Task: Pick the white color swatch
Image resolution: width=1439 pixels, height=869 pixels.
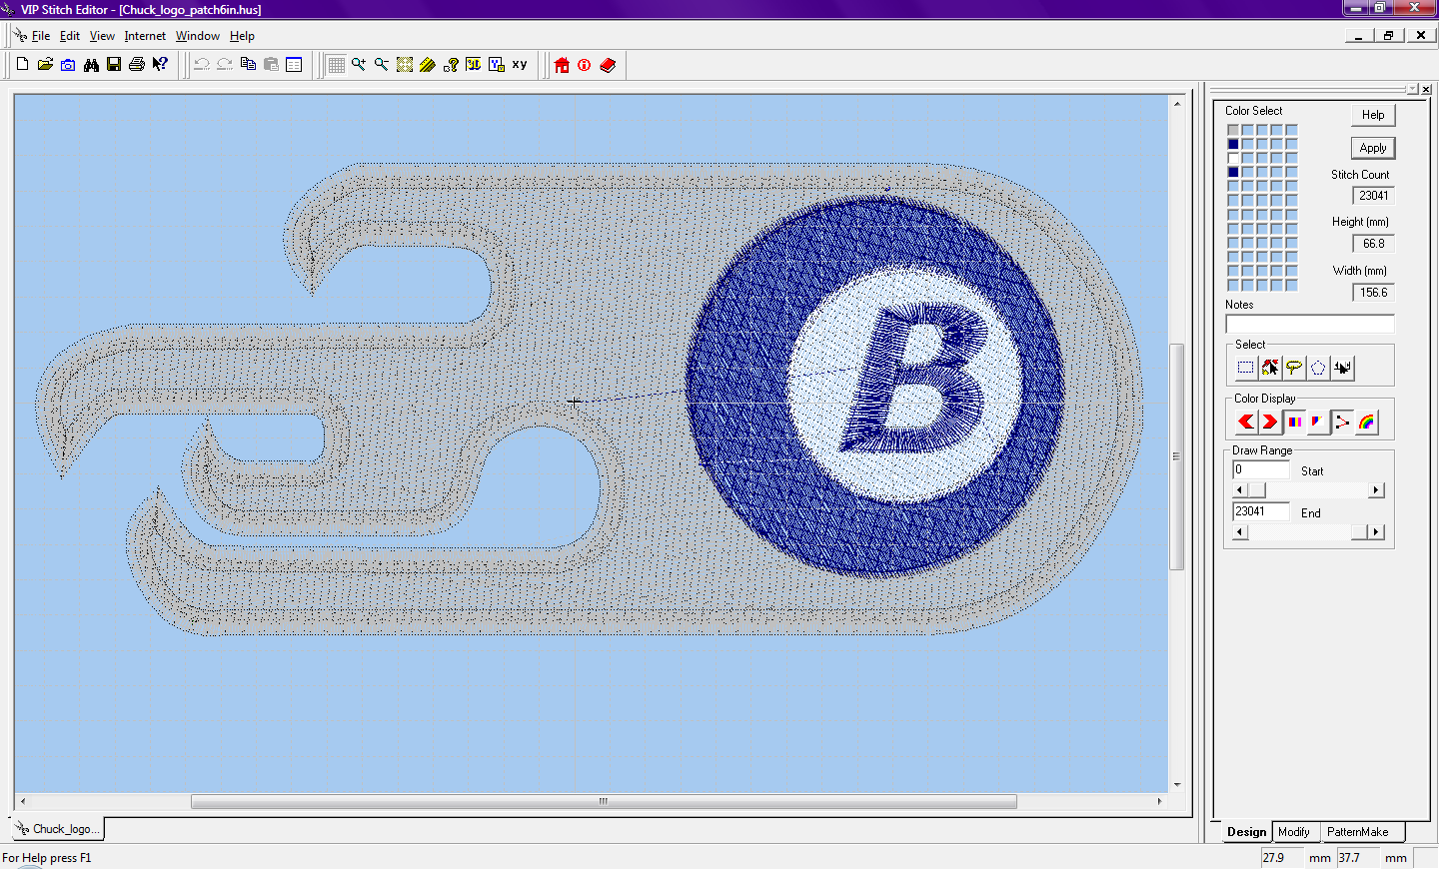Action: pos(1233,158)
